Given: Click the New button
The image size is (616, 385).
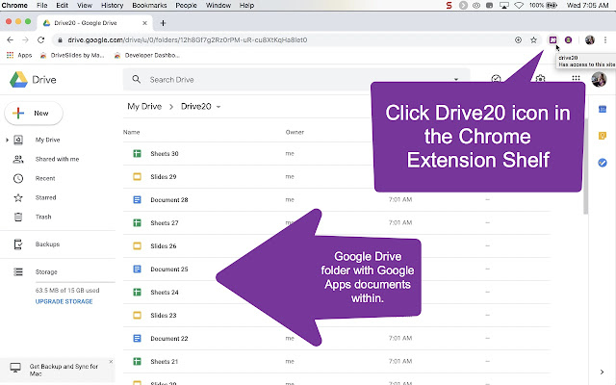Looking at the screenshot, I should [35, 114].
